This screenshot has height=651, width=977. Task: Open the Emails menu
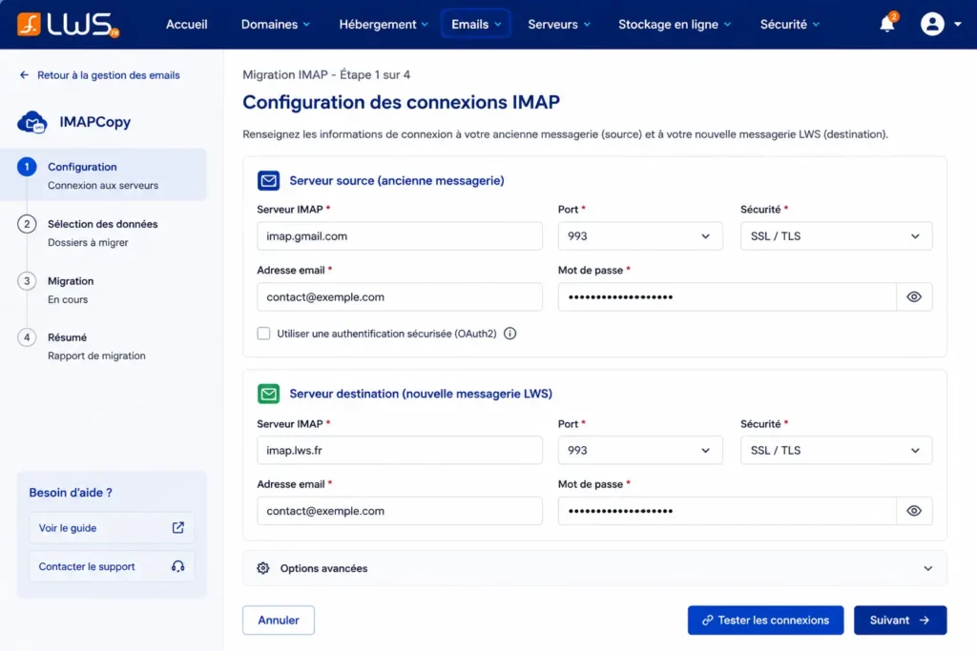pyautogui.click(x=476, y=24)
